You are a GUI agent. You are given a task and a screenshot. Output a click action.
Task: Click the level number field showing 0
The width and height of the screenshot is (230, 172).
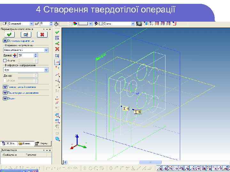click(45, 24)
